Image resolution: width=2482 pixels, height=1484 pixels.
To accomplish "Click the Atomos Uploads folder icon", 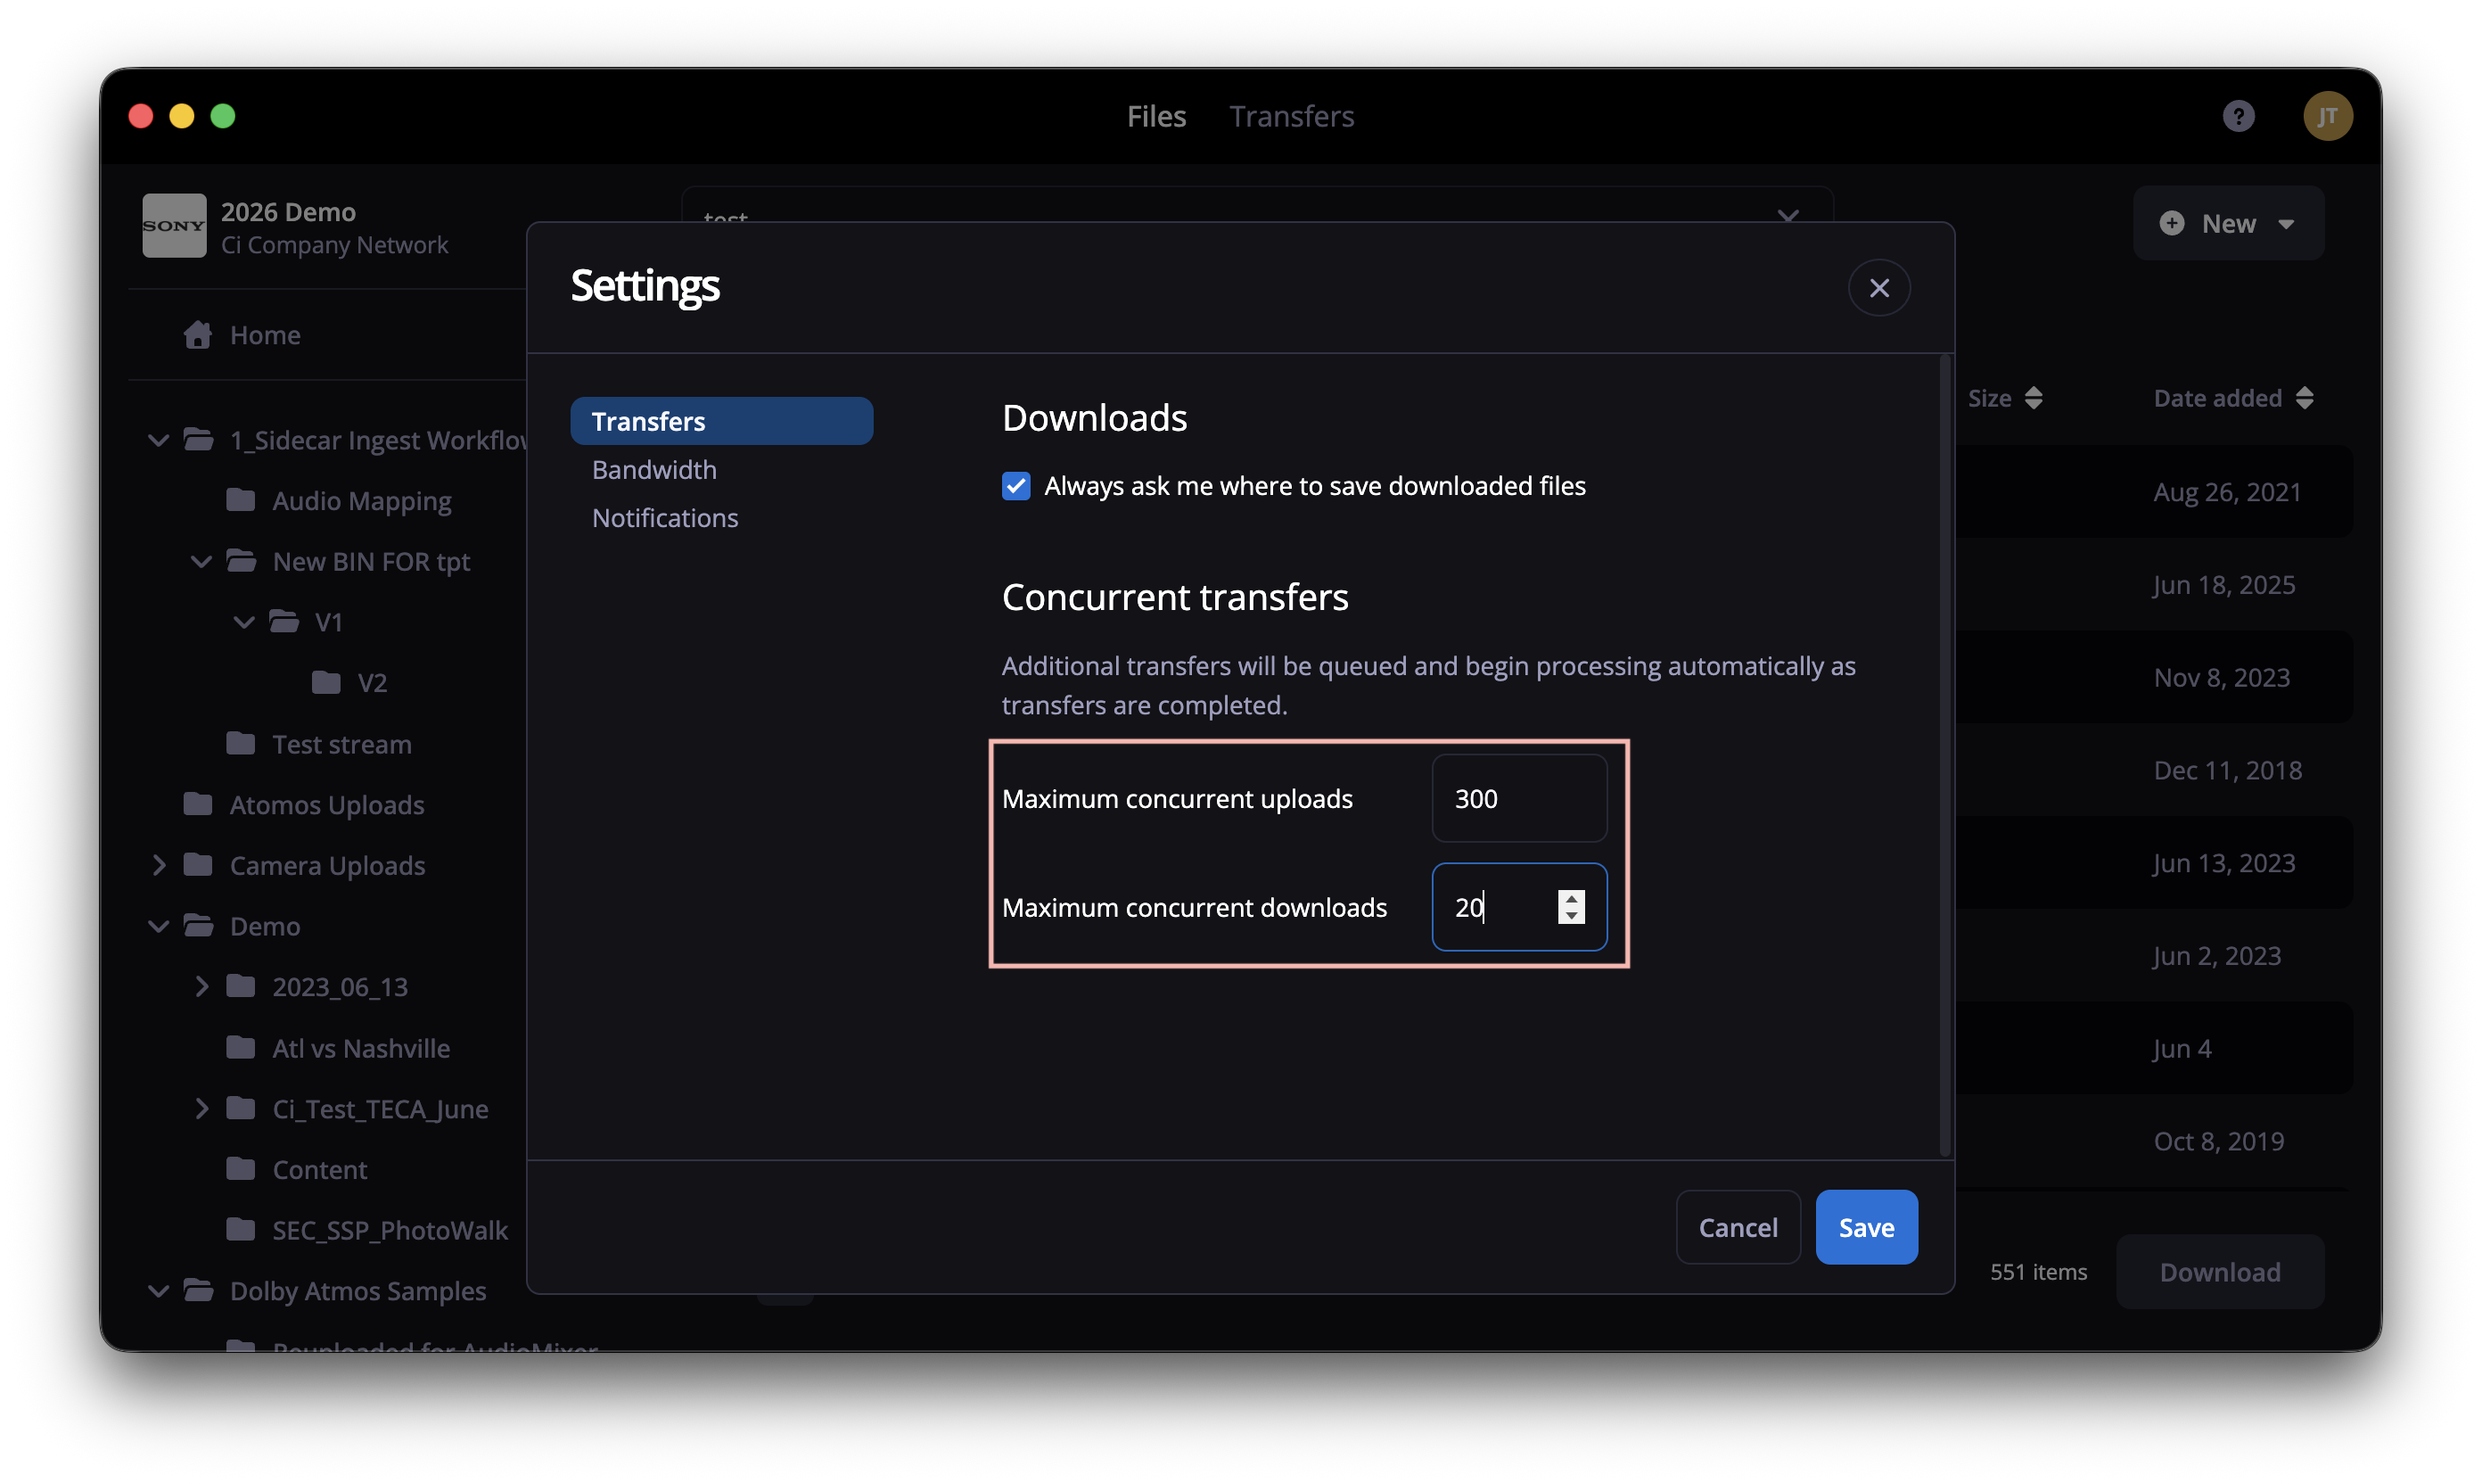I will point(198,804).
